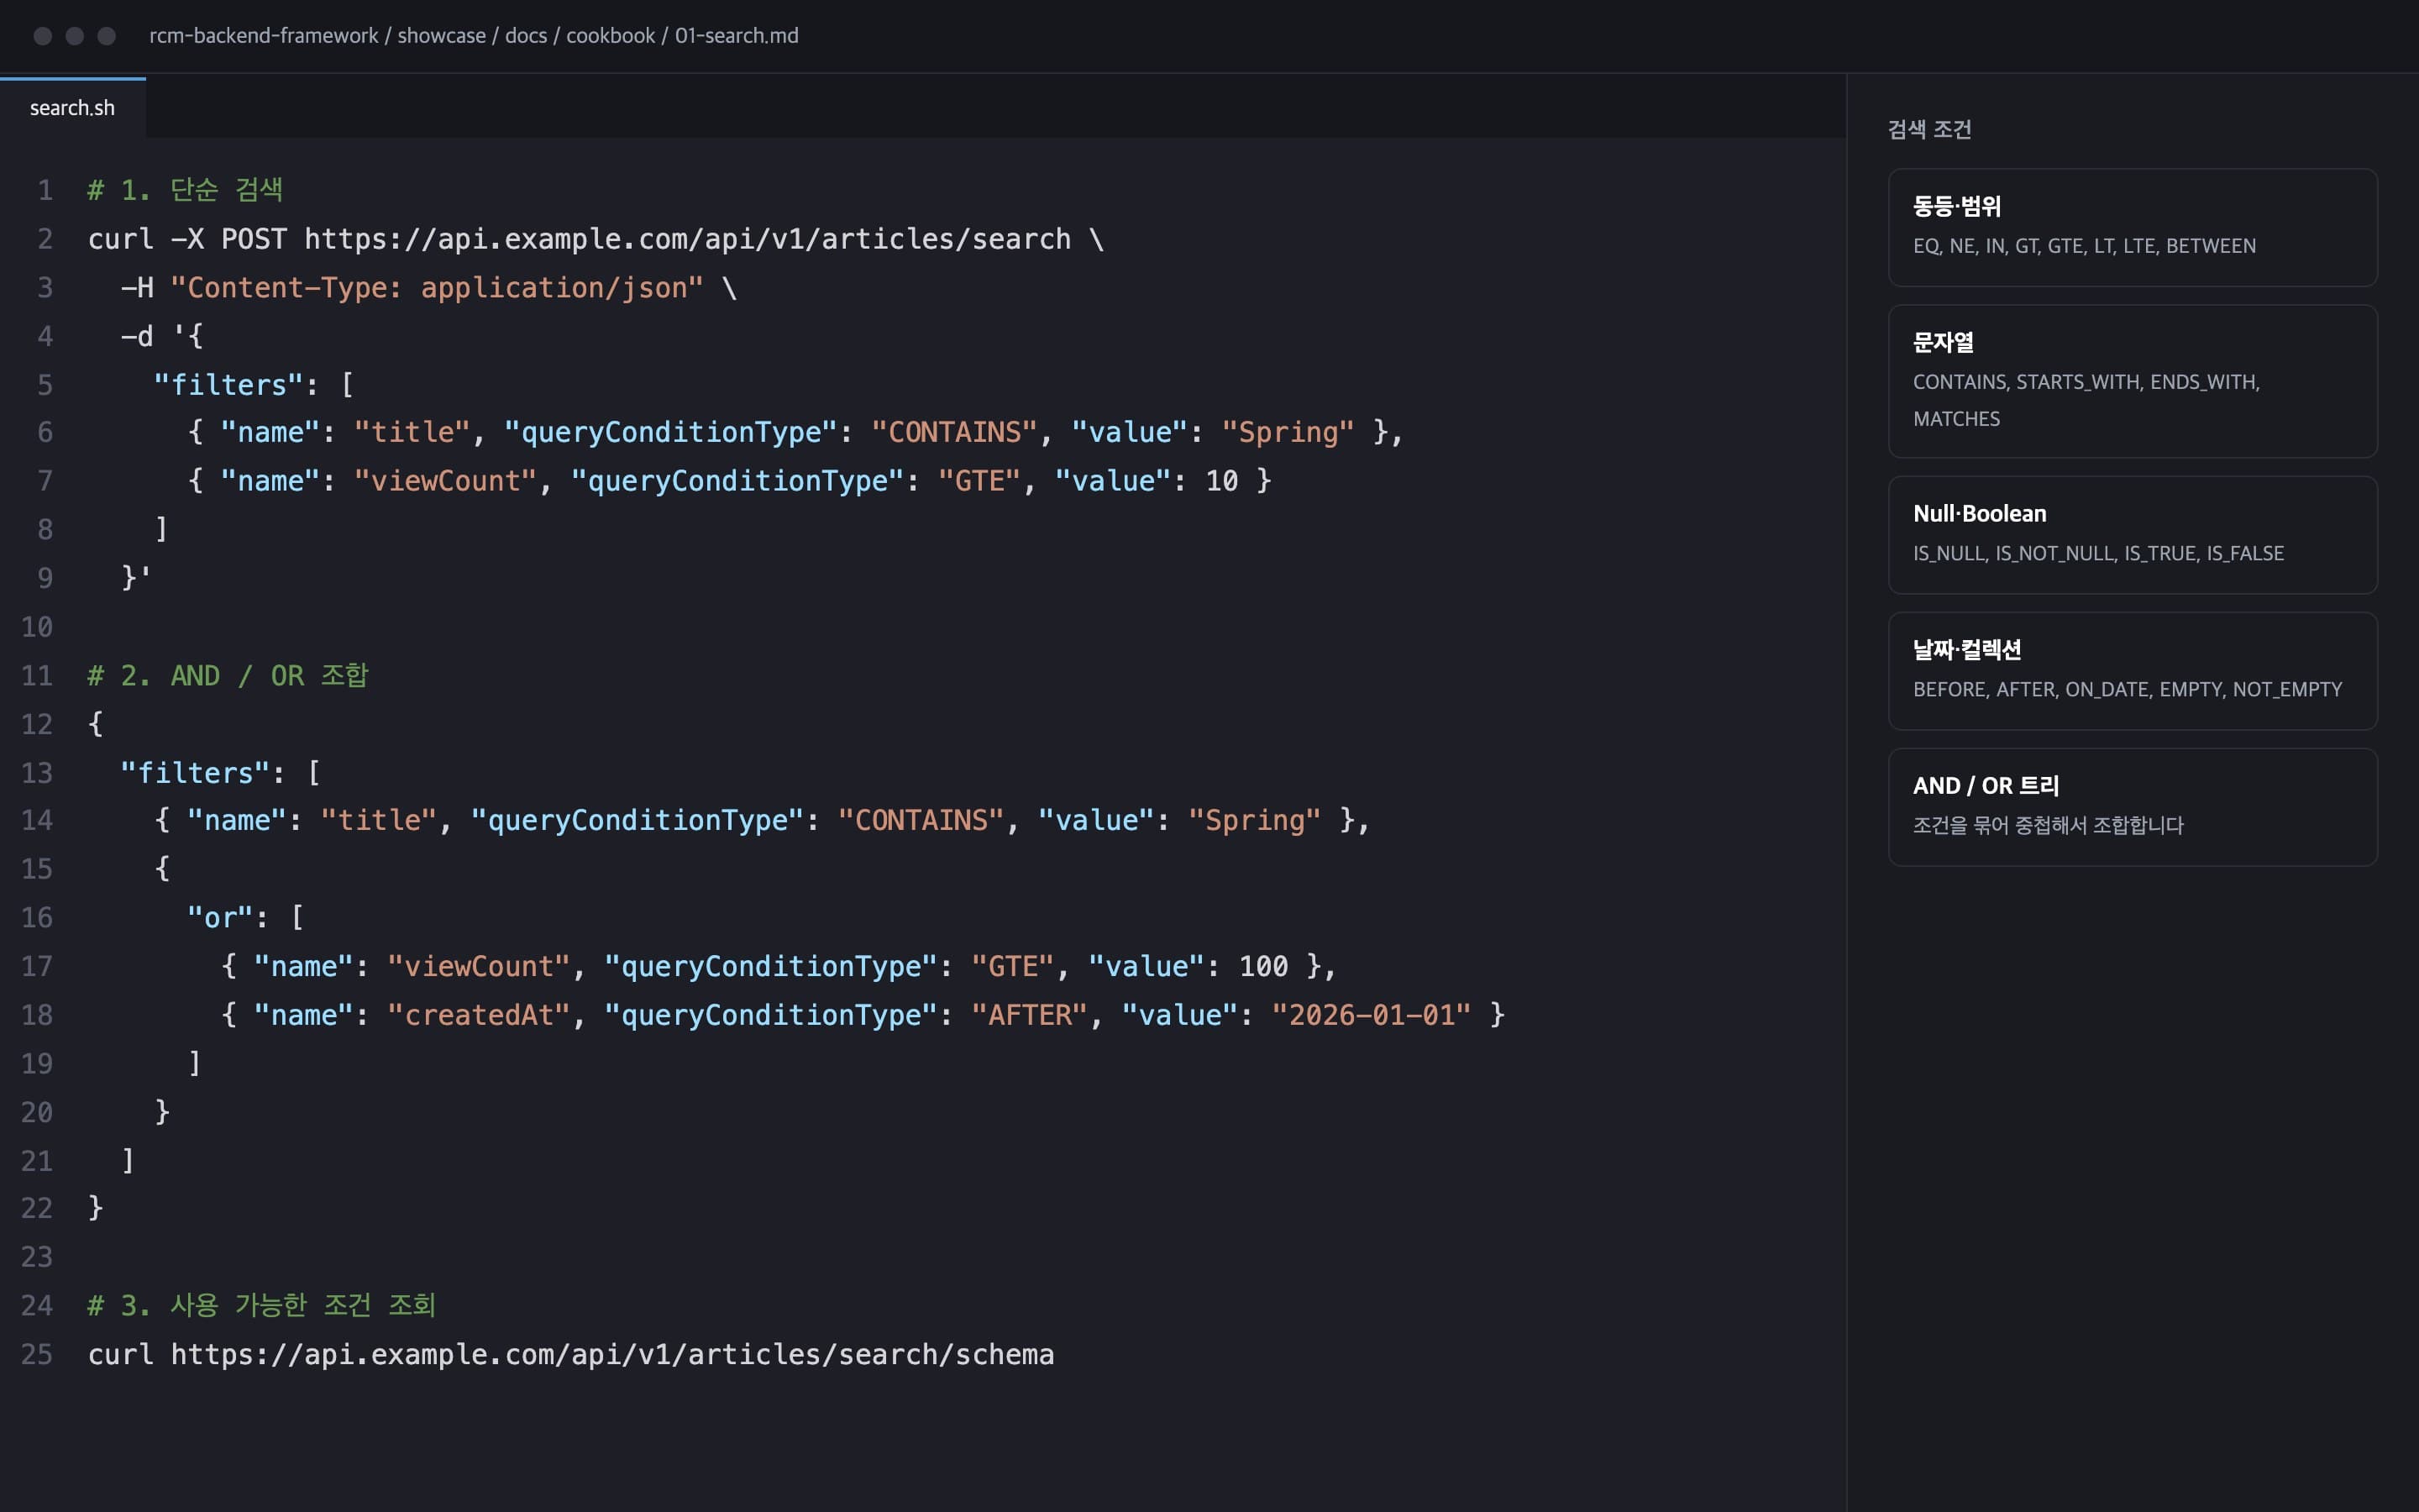This screenshot has height=1512, width=2419.
Task: Click showcase in the breadcrumb path
Action: pyautogui.click(x=442, y=36)
